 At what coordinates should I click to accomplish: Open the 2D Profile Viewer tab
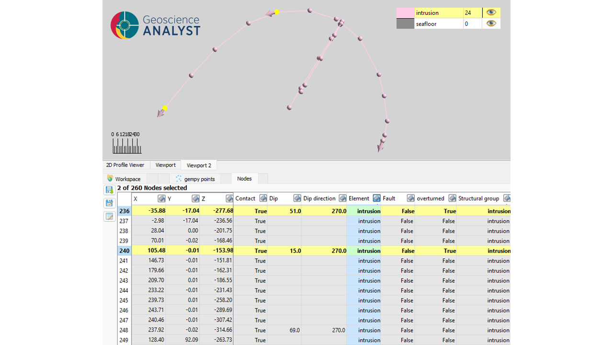pyautogui.click(x=125, y=165)
